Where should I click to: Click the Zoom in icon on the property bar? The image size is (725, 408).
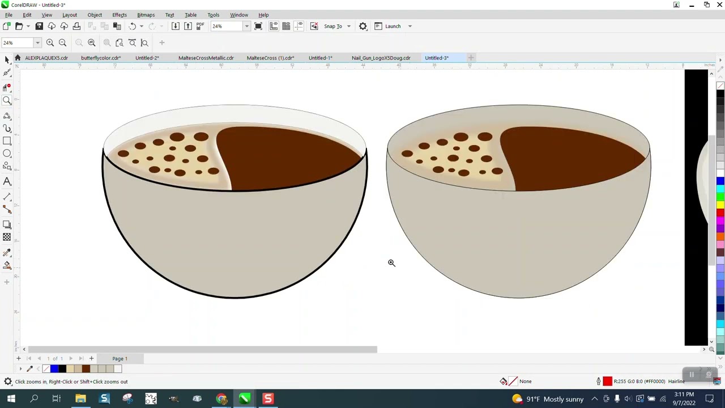[50, 43]
